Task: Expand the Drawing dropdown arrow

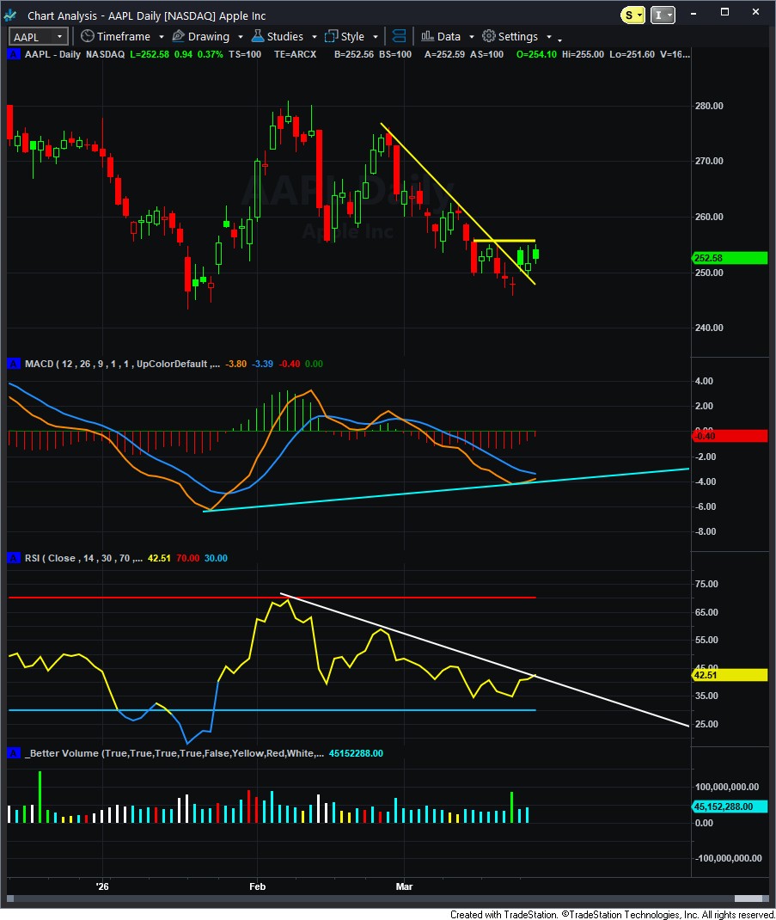Action: coord(241,37)
